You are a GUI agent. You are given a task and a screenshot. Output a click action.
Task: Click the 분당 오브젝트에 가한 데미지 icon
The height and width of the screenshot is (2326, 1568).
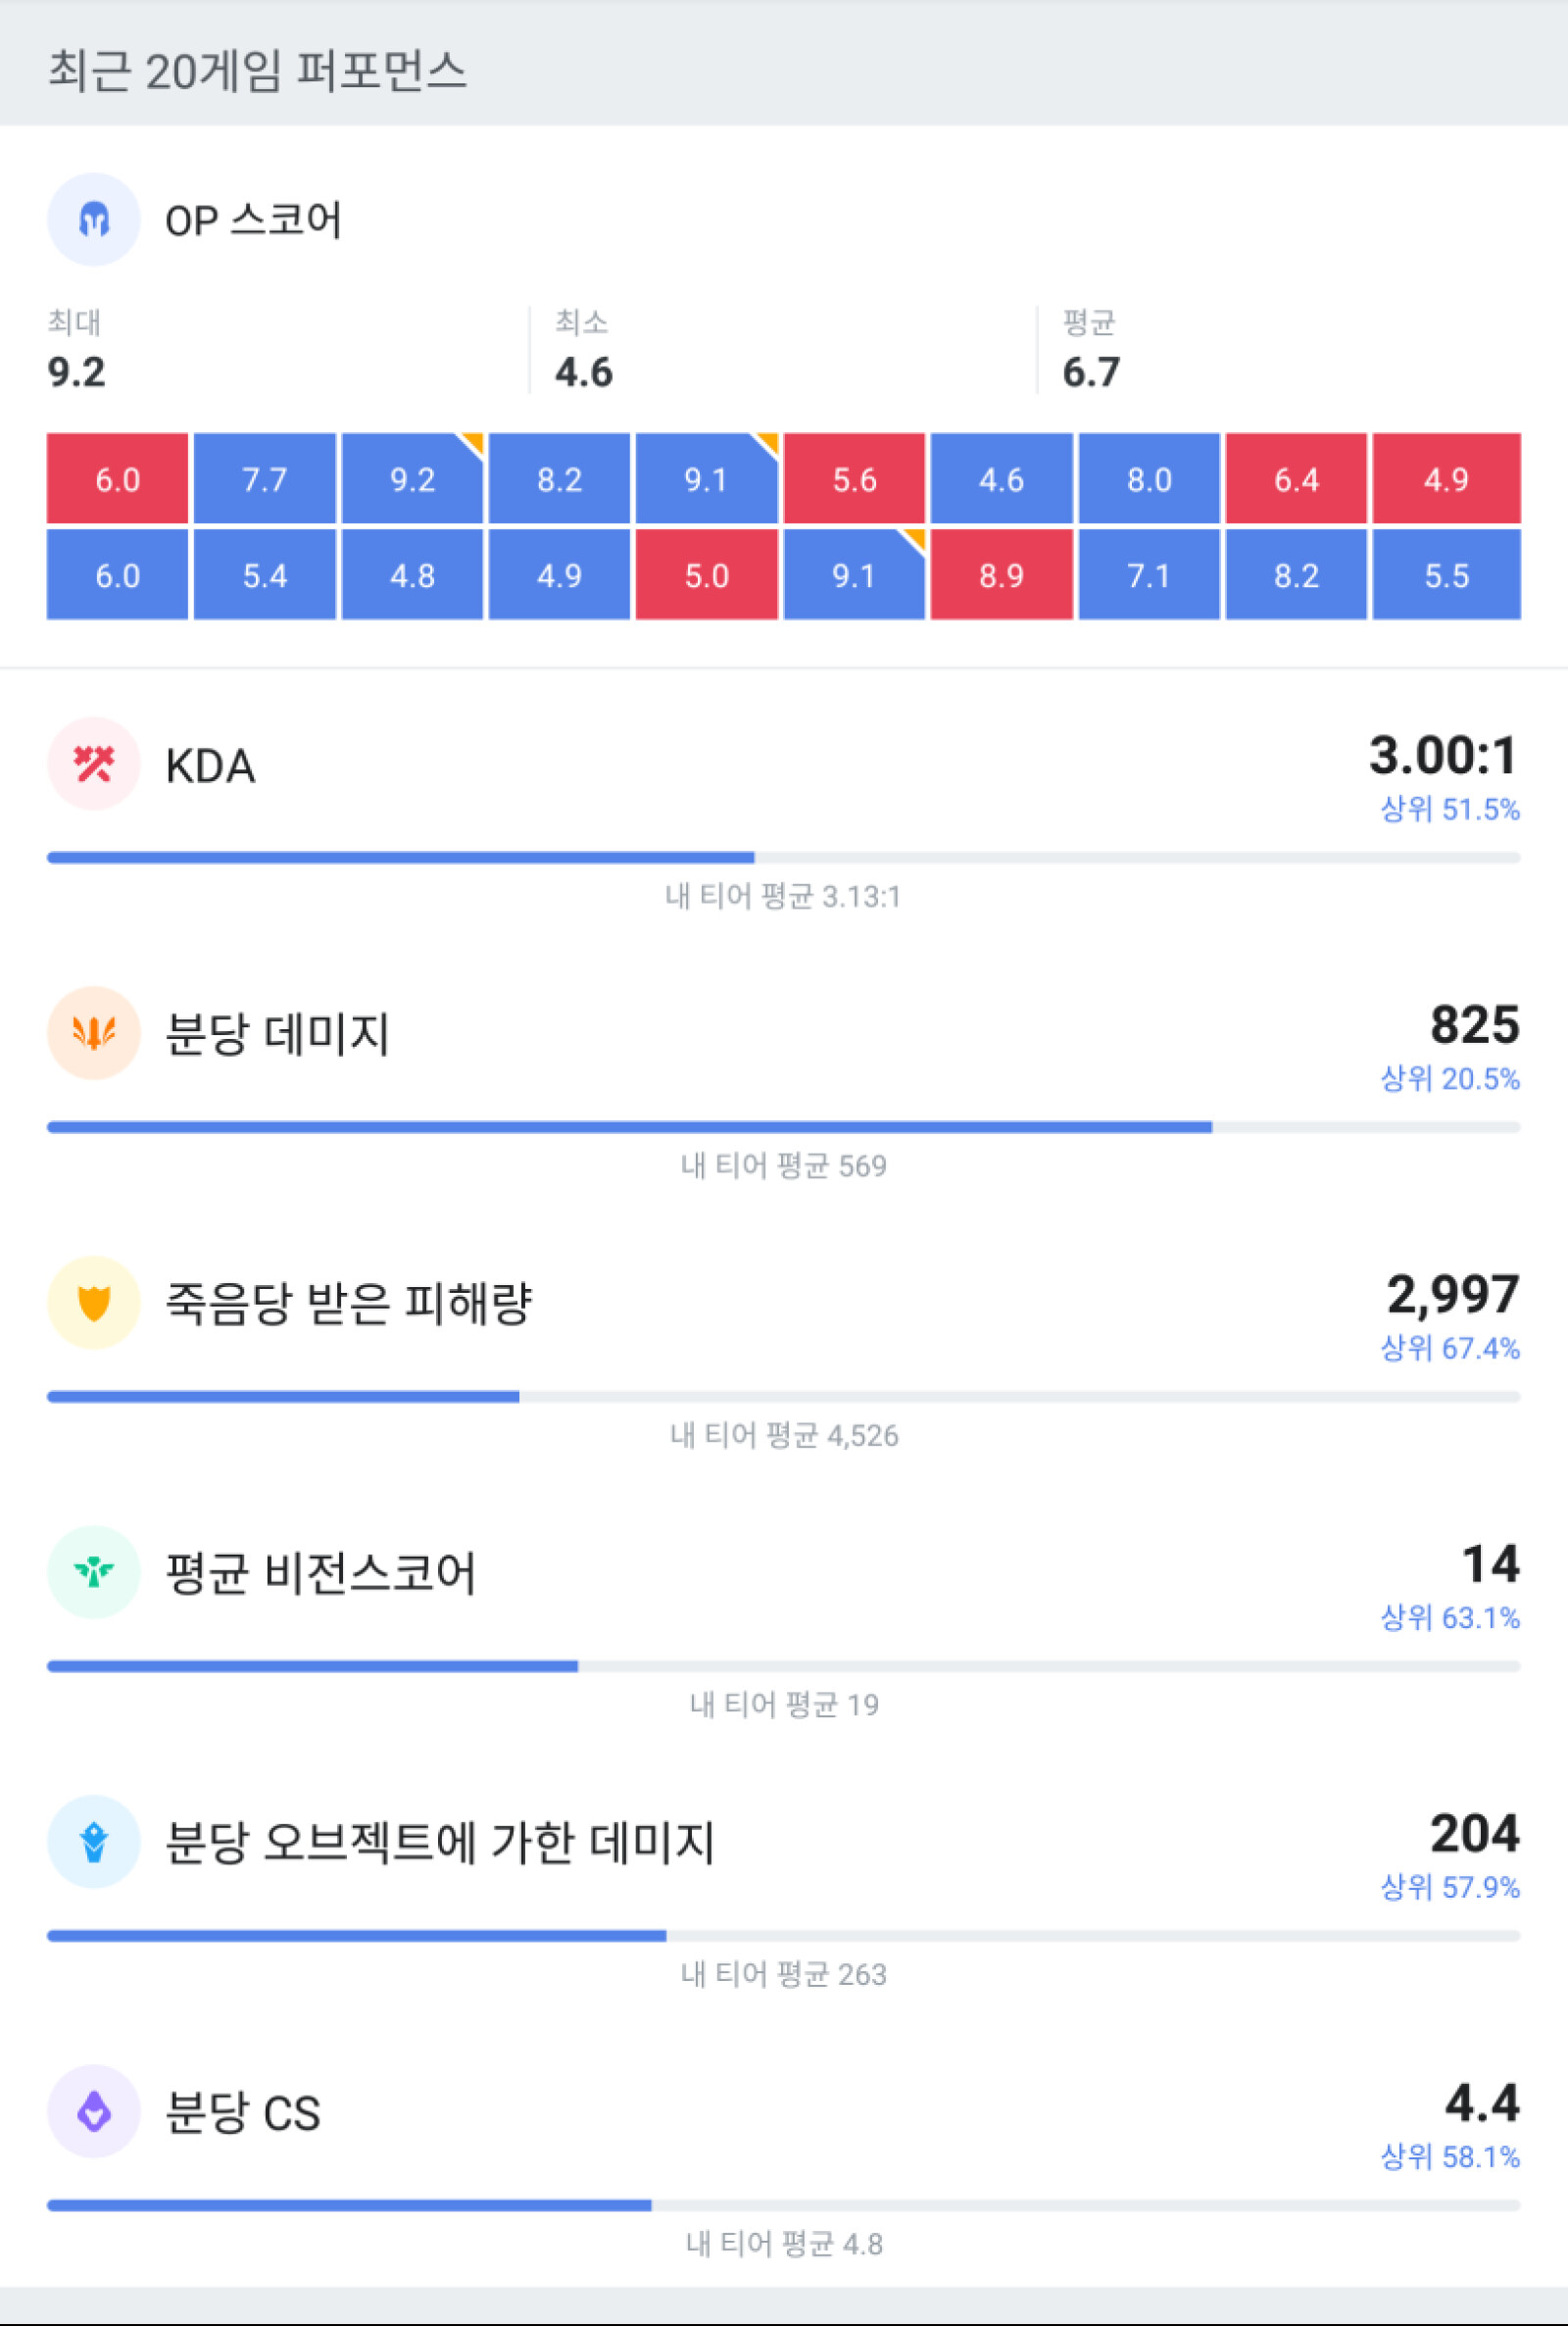(93, 1841)
